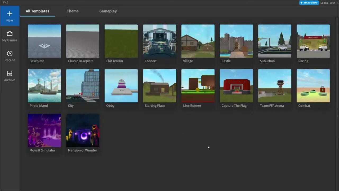The image size is (339, 191).
Task: Click the "Flat Terrain" label text
Action: point(114,61)
